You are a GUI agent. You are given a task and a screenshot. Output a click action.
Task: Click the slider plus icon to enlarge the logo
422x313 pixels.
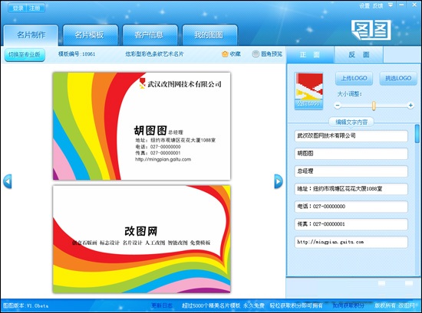410,106
